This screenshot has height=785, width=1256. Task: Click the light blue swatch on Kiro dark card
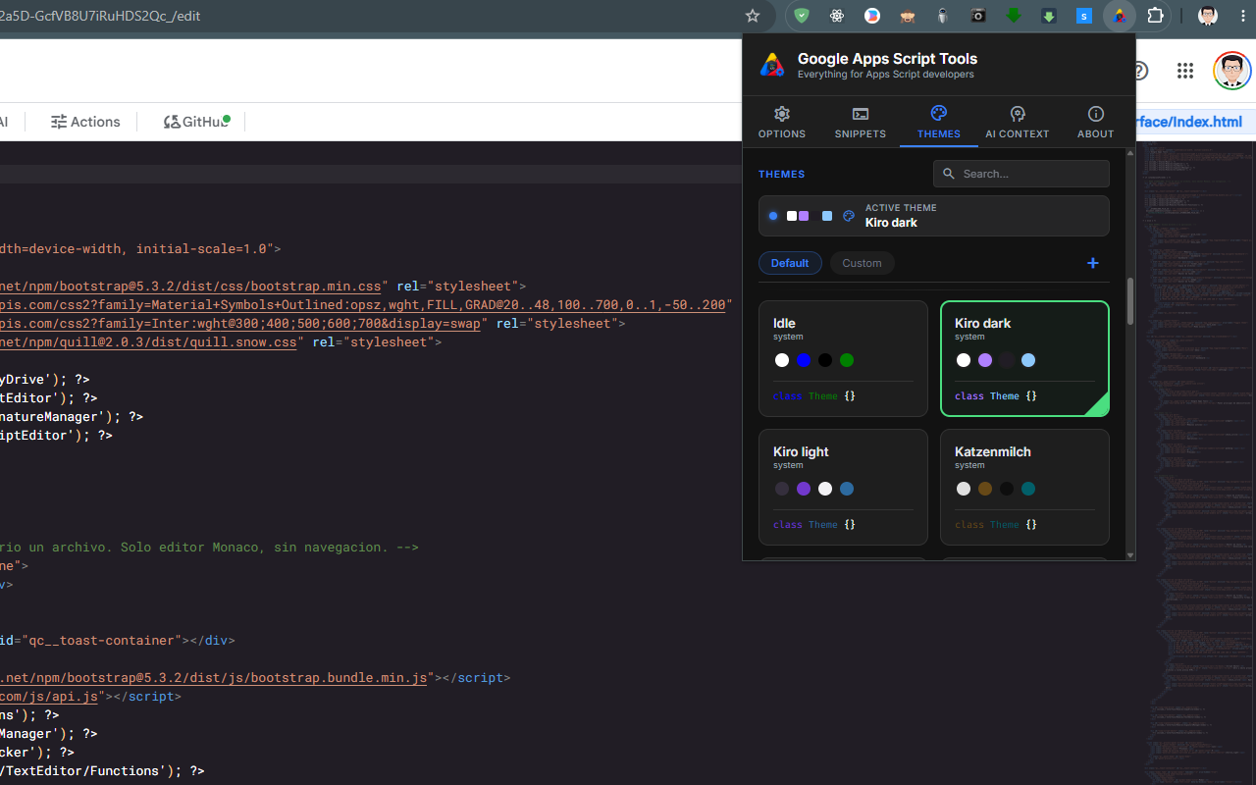pyautogui.click(x=1028, y=360)
